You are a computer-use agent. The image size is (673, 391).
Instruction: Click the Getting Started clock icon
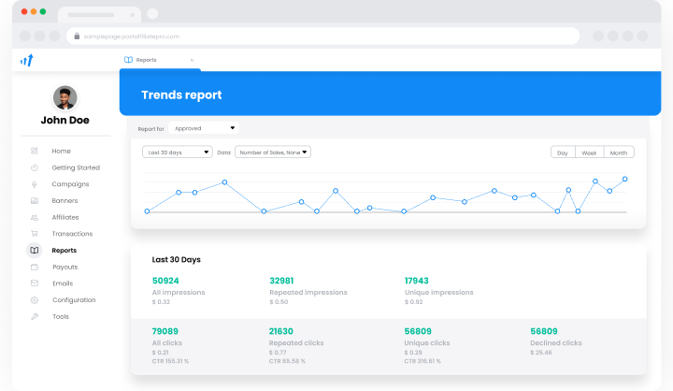coord(35,167)
